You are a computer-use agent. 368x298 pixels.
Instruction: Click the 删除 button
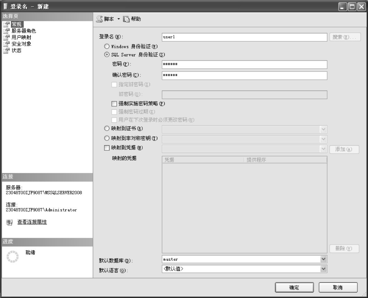[x=344, y=248]
